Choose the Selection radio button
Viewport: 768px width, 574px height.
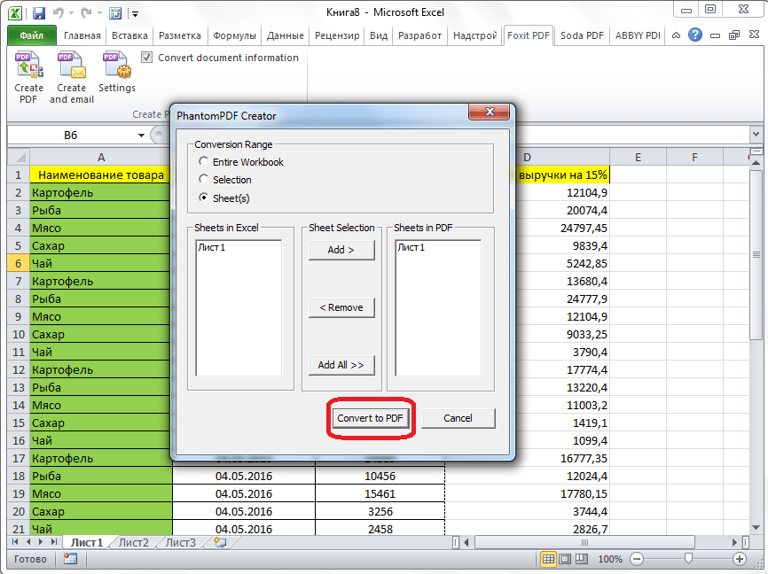205,180
